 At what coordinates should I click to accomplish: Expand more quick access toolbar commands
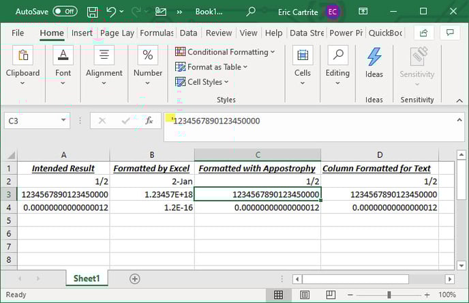tap(179, 12)
